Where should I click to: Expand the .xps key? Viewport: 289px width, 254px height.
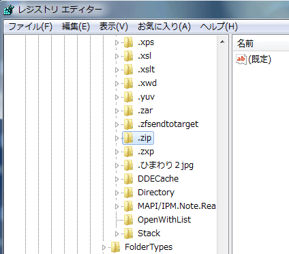pyautogui.click(x=117, y=42)
